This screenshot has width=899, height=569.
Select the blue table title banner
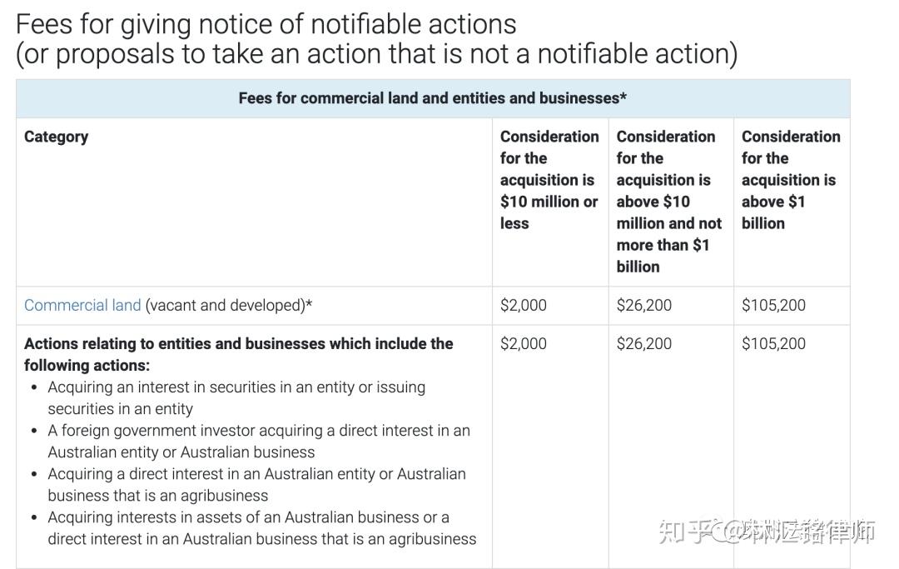tap(432, 98)
